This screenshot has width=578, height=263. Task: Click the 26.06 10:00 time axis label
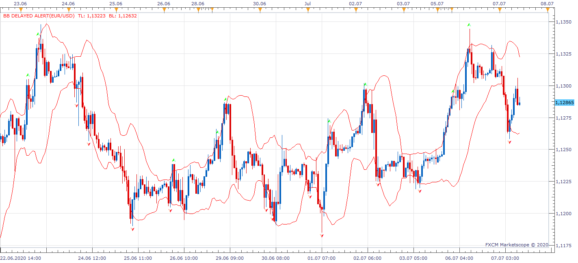184,258
